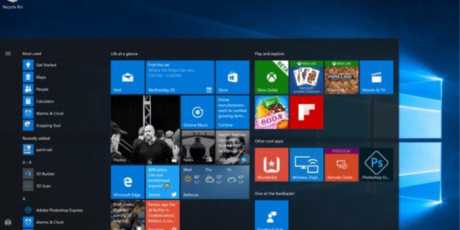460x230 pixels.
Task: Launch Calculator from Most used
Action: click(39, 101)
